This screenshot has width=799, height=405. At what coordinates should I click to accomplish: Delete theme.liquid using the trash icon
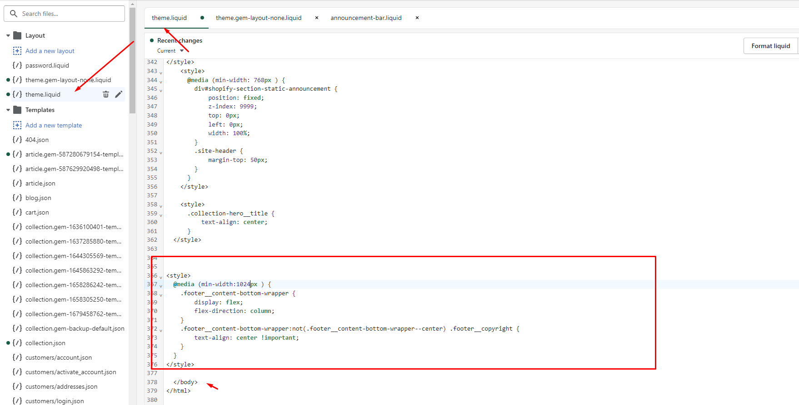tap(105, 94)
